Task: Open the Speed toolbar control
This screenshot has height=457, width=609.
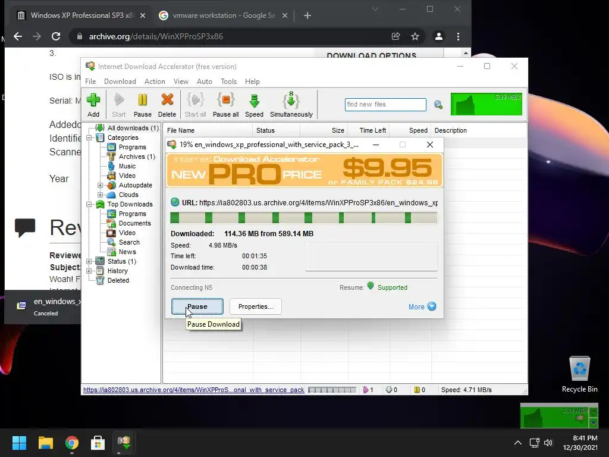Action: point(255,105)
